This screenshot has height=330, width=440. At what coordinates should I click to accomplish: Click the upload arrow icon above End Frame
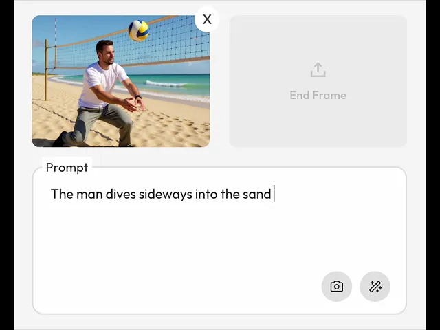pos(318,69)
